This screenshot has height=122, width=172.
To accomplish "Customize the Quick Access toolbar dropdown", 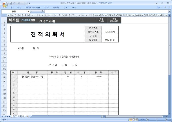I will point(29,3).
